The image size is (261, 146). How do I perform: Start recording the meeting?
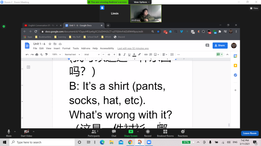pos(148,133)
